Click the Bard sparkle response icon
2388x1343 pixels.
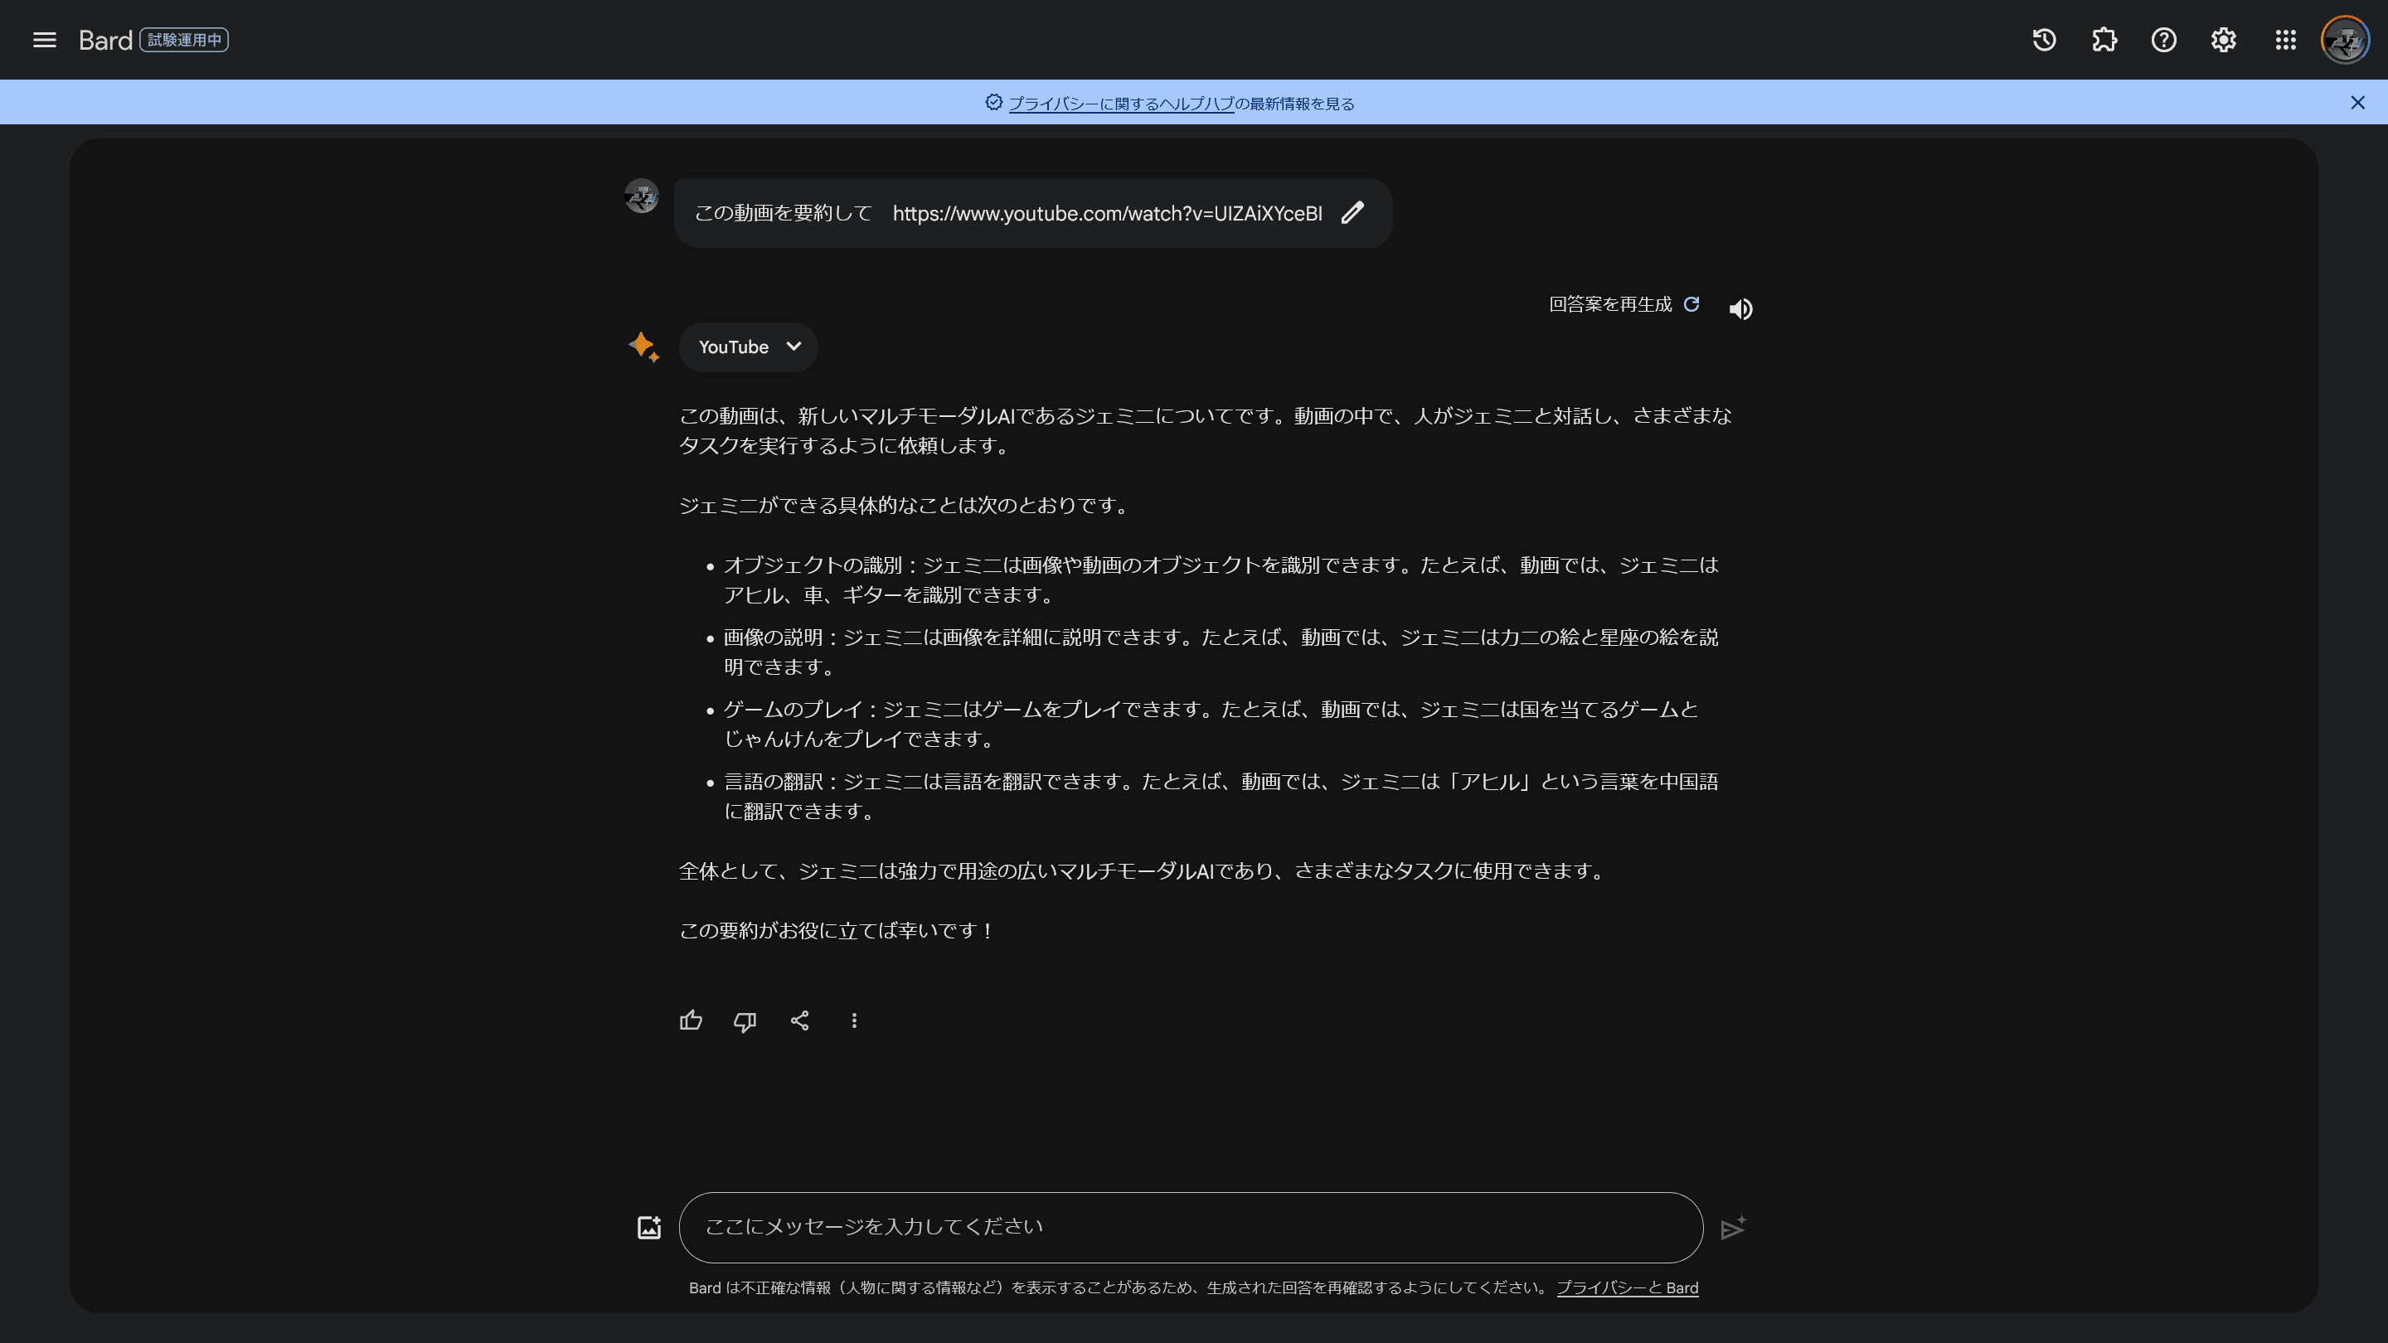(643, 347)
